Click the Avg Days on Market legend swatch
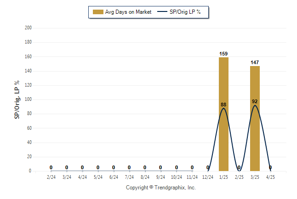297x199 pixels. 98,12
